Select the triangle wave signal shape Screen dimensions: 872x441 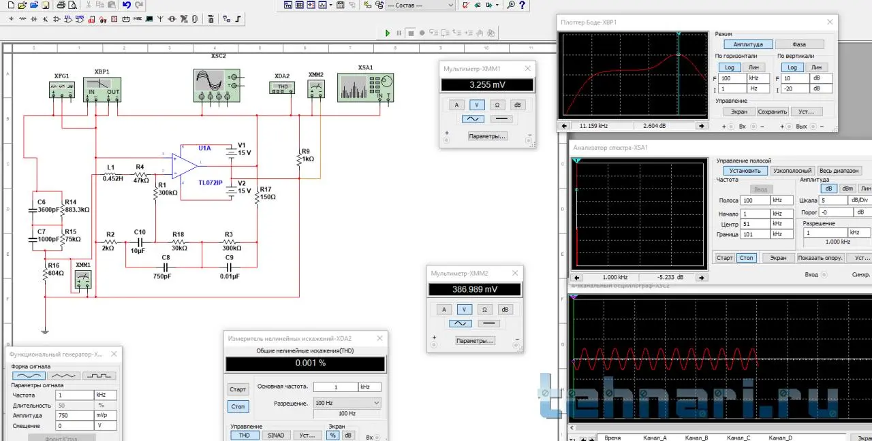[x=64, y=376]
